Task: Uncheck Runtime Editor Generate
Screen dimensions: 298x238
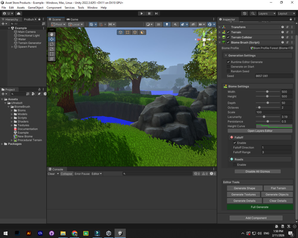Action: click(x=229, y=62)
